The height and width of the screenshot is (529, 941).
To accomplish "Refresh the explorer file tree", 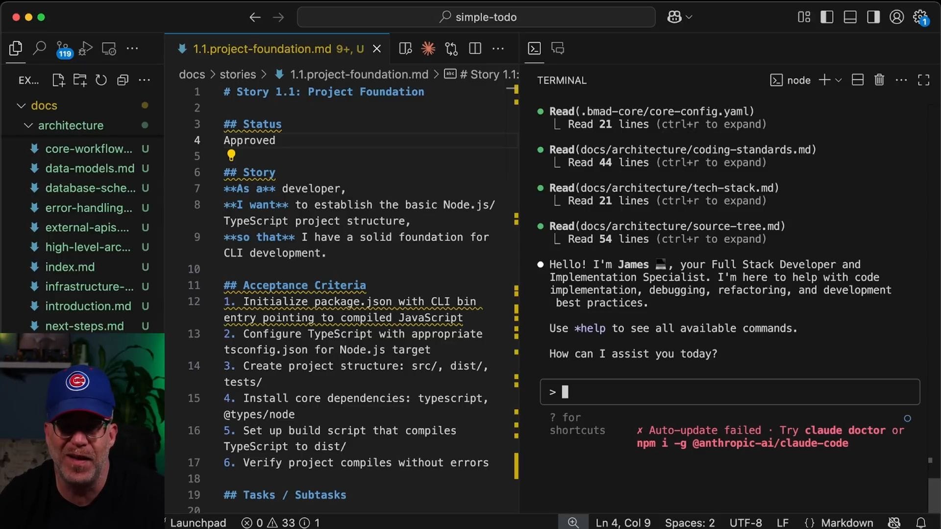I will tap(101, 80).
